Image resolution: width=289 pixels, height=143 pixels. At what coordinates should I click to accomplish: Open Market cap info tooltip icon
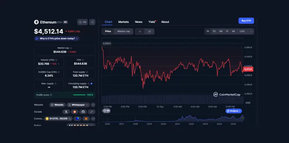[x=71, y=48]
